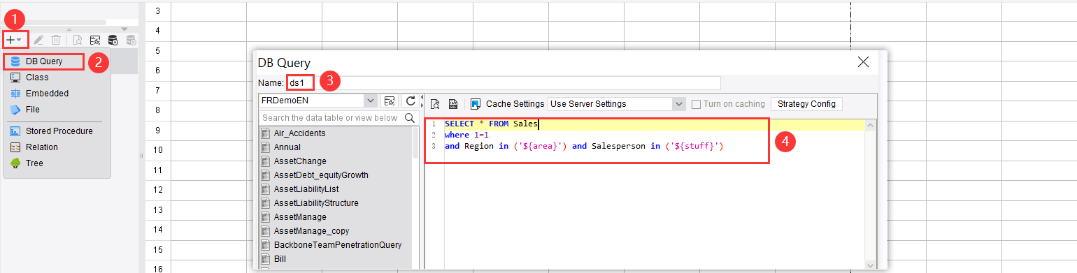Click the edit dataset pencil icon

(x=38, y=40)
